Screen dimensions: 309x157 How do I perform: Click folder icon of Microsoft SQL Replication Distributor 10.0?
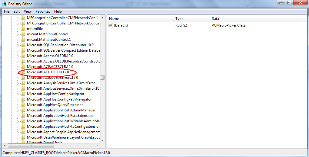tap(23, 45)
